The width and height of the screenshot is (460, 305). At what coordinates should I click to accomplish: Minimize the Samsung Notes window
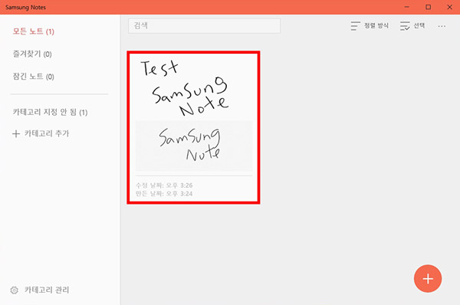click(406, 7)
